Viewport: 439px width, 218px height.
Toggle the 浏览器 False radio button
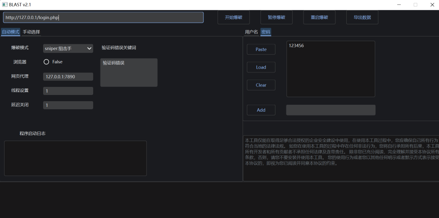tap(46, 62)
